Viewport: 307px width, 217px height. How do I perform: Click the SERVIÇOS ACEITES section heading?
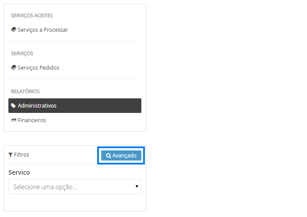[x=32, y=15]
